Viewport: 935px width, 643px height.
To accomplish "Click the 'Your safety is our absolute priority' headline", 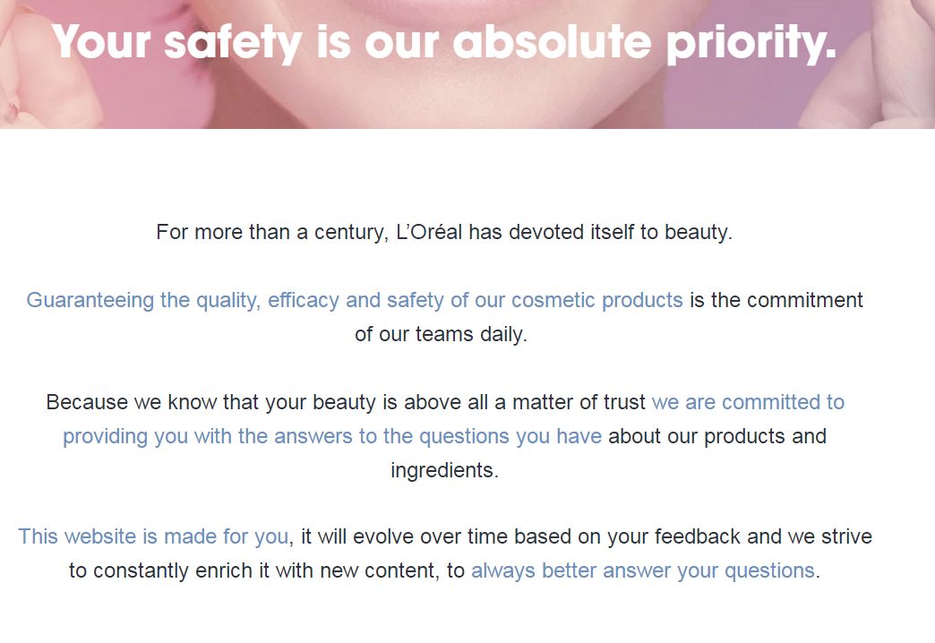I will click(443, 42).
